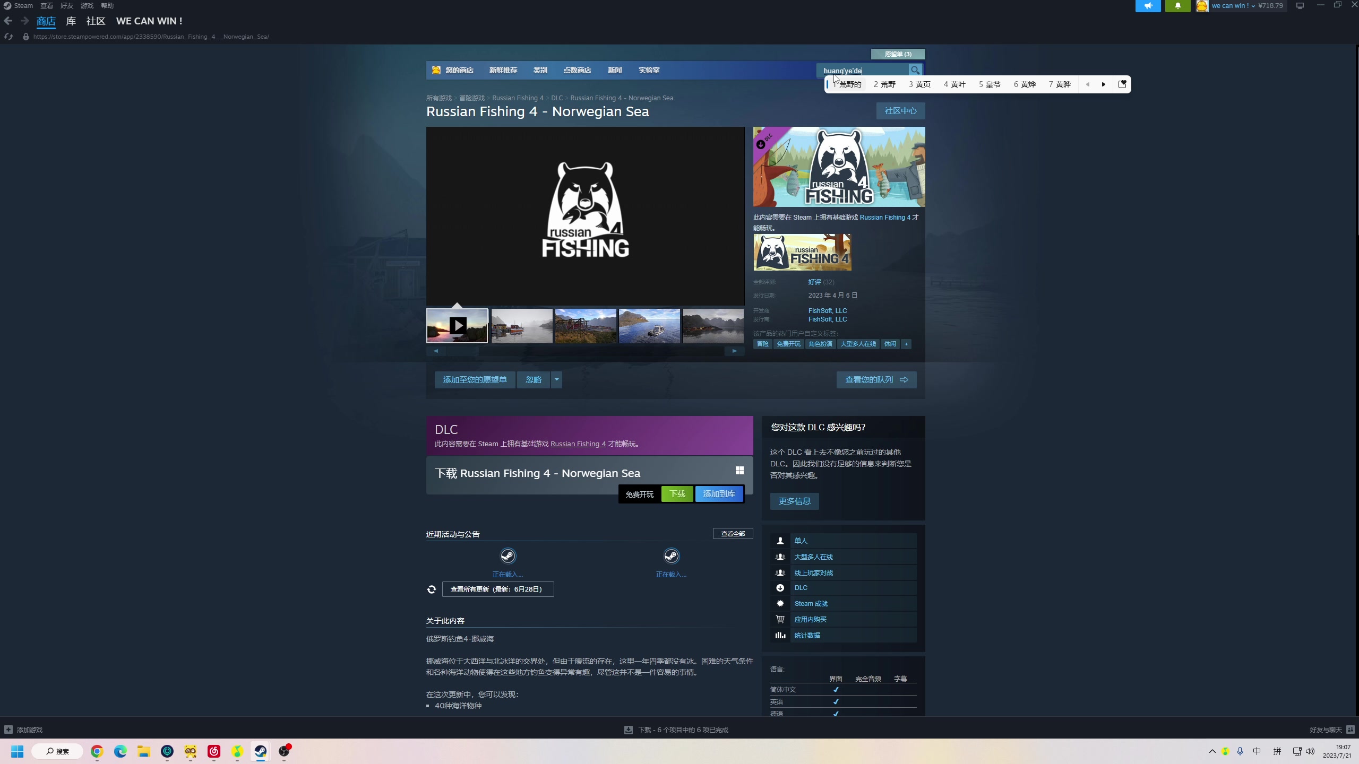Image resolution: width=1359 pixels, height=764 pixels.
Task: Click the volume tray icon
Action: 1310,751
